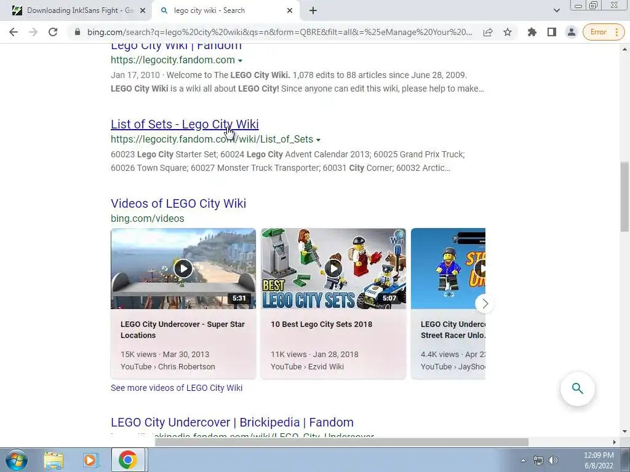This screenshot has height=472, width=630.
Task: Click the scroll right arrow
Action: click(x=614, y=442)
